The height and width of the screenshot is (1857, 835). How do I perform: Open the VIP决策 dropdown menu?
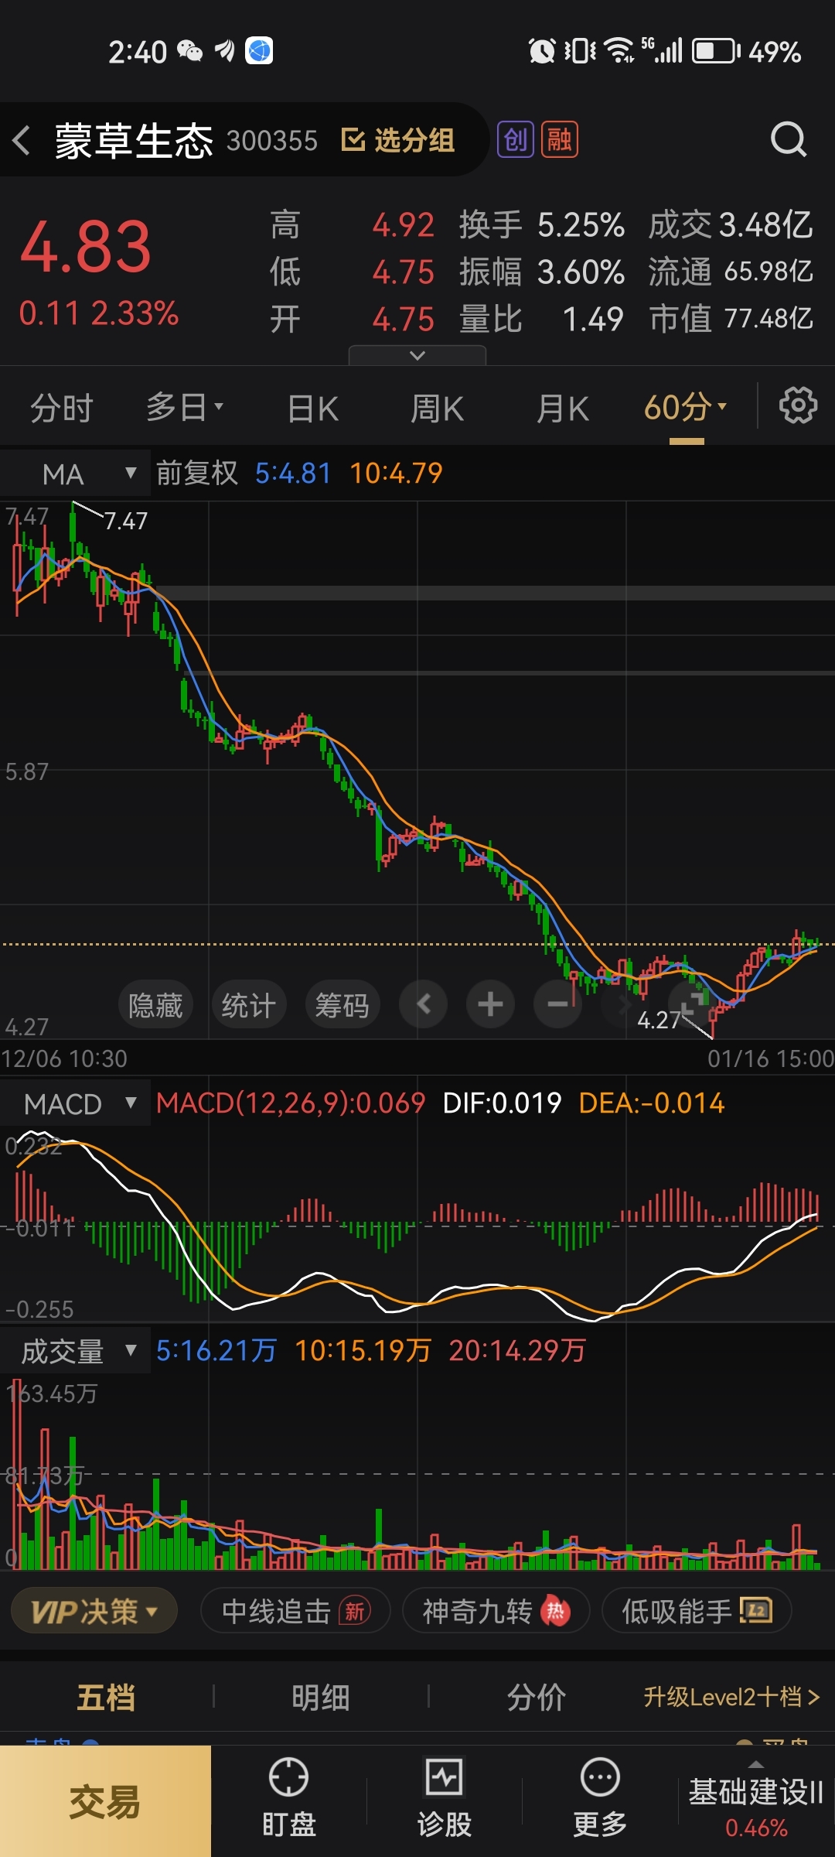pos(94,1611)
